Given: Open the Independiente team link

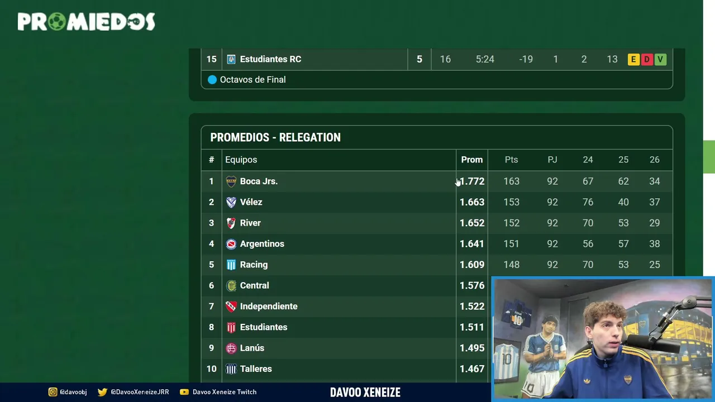Looking at the screenshot, I should click(269, 307).
